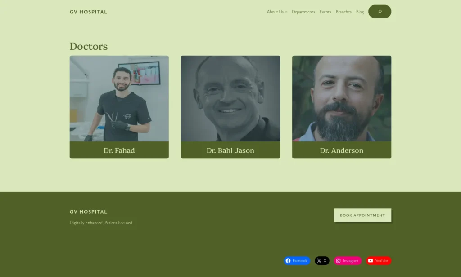Click GV Hospital footer title
The width and height of the screenshot is (461, 277).
pos(88,211)
